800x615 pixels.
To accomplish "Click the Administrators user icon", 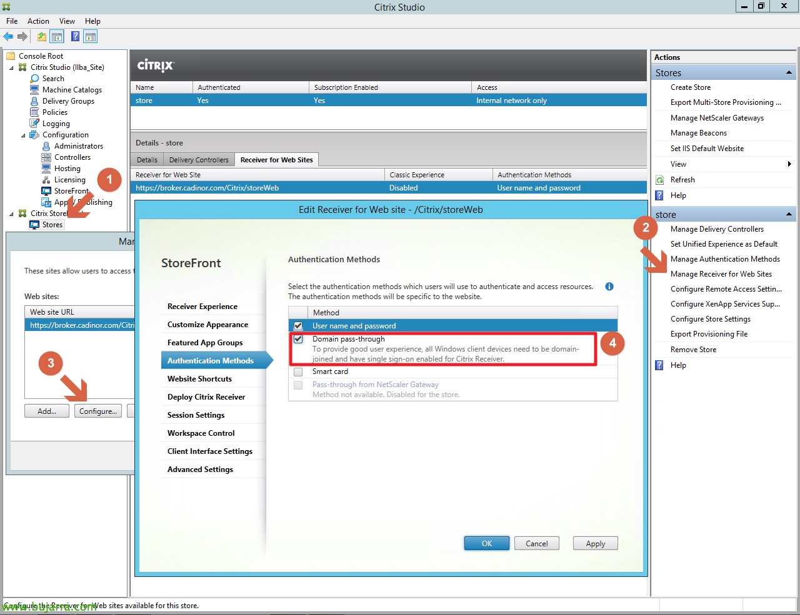I will (x=46, y=146).
